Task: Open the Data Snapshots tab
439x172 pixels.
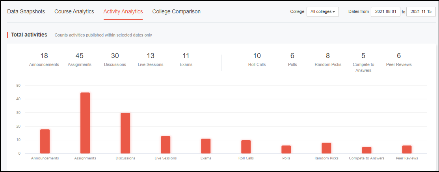Action: (26, 12)
